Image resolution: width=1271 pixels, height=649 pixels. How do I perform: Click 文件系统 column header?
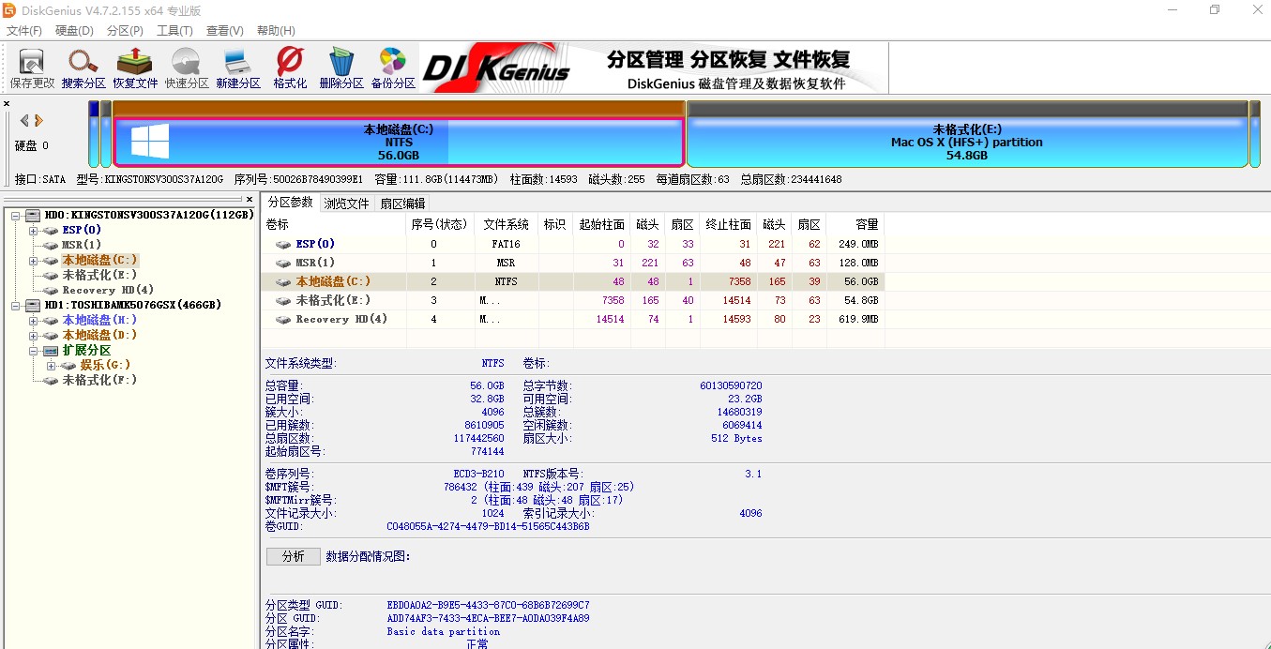pyautogui.click(x=507, y=224)
